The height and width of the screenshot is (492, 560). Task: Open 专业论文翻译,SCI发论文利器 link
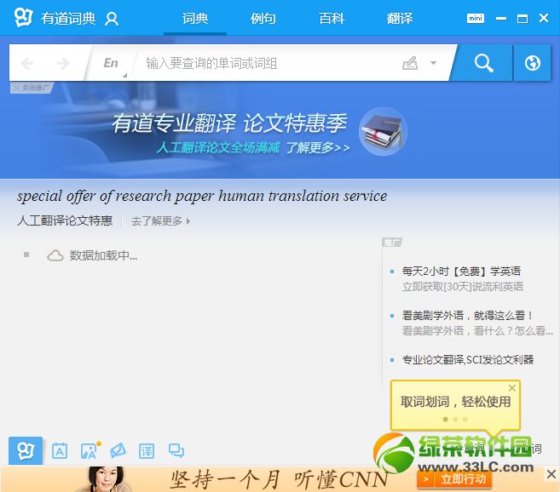[467, 359]
